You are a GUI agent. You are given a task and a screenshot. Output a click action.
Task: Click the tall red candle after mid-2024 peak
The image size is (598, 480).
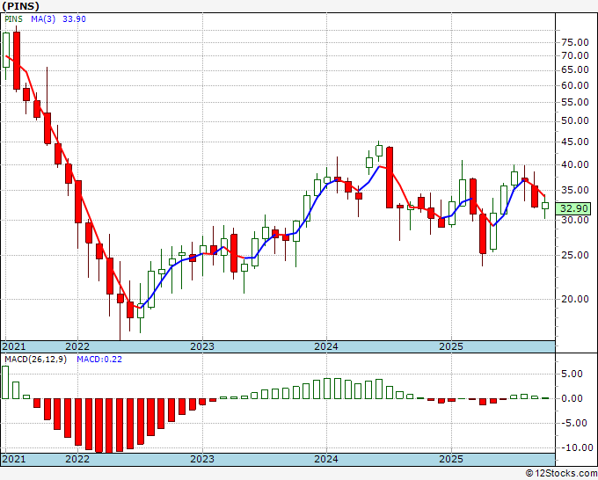point(390,178)
